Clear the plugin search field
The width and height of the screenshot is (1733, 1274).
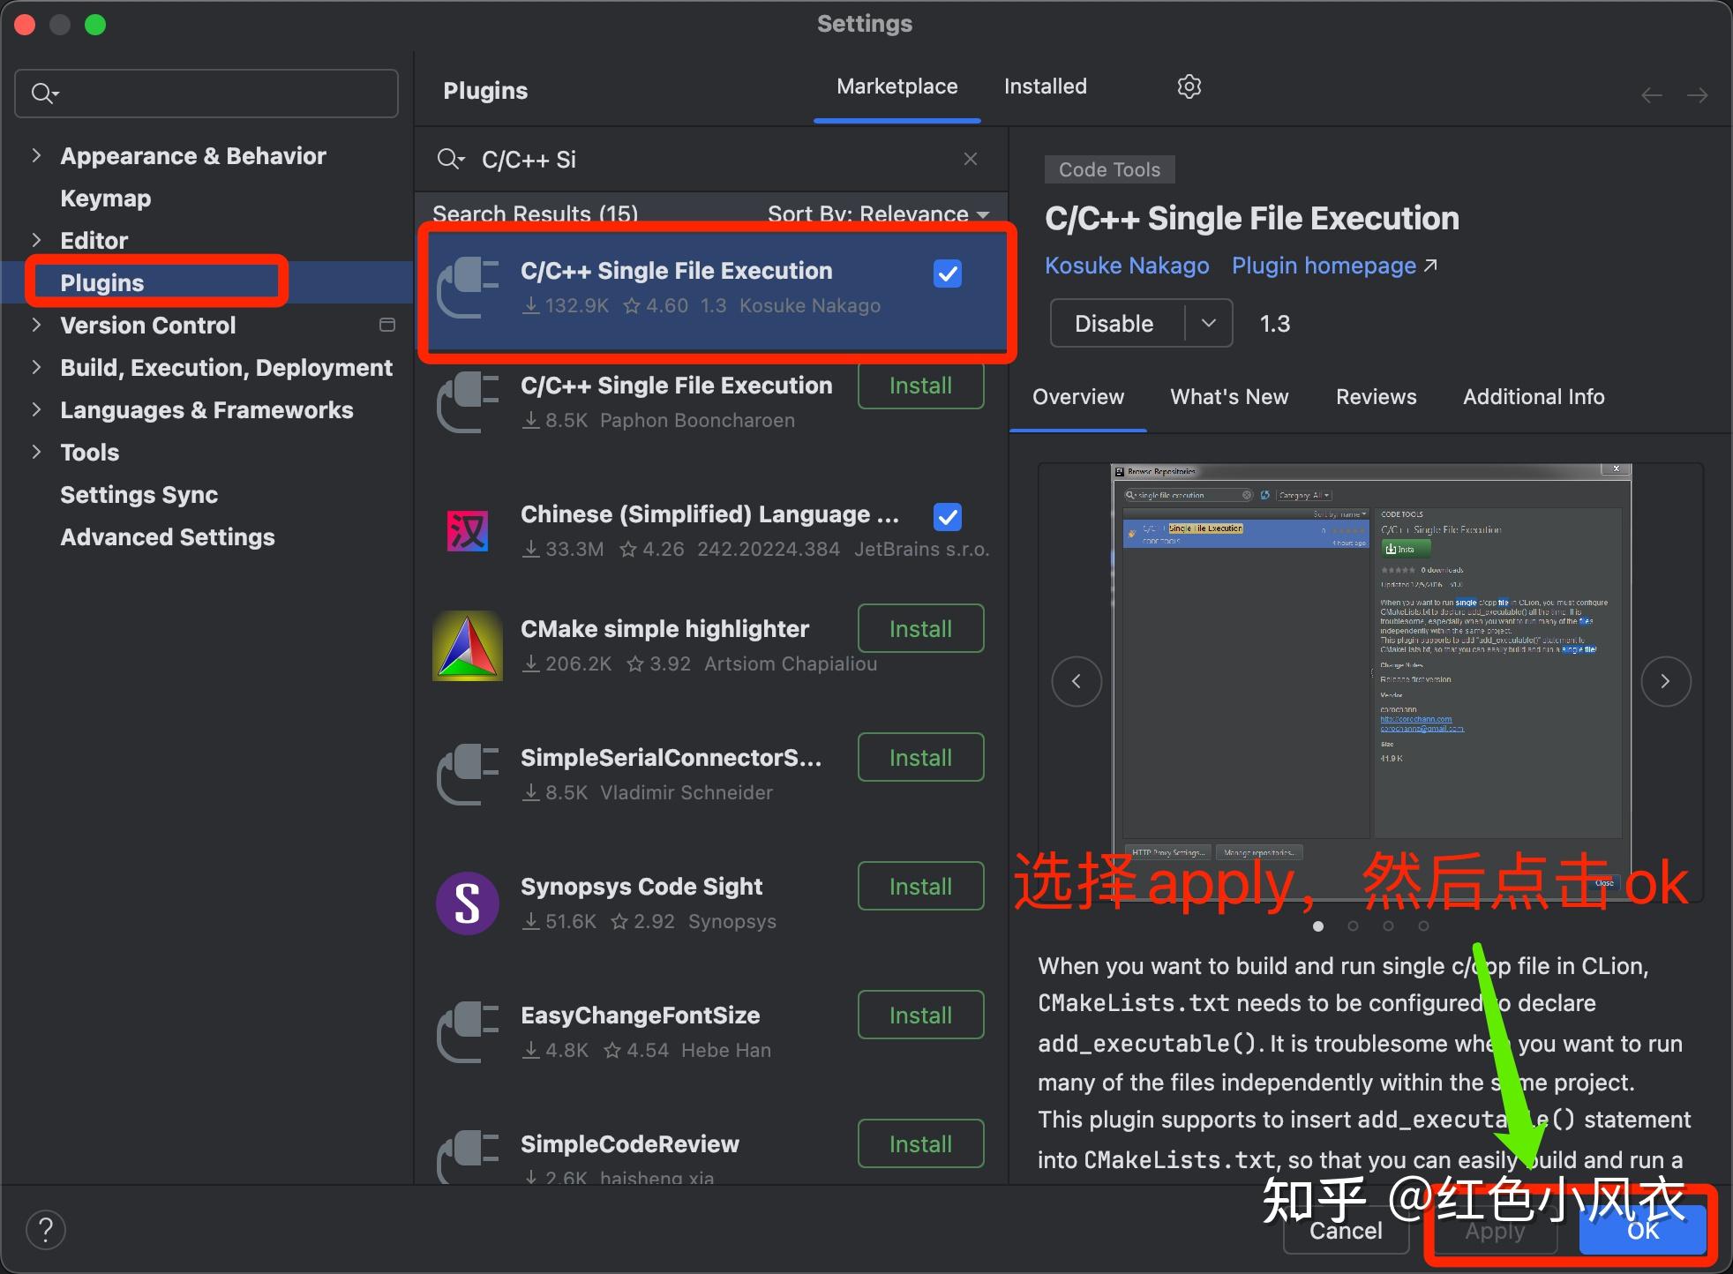[970, 159]
